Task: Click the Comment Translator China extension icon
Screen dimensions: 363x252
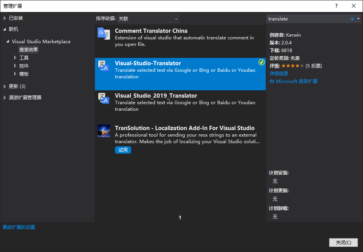Action: (x=104, y=34)
